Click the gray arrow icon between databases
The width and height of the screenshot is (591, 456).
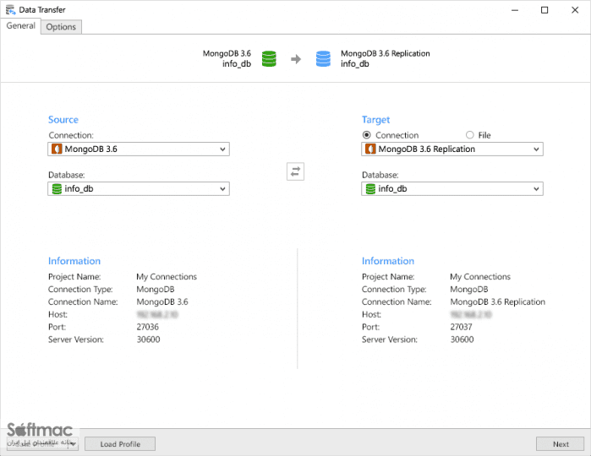tap(296, 59)
